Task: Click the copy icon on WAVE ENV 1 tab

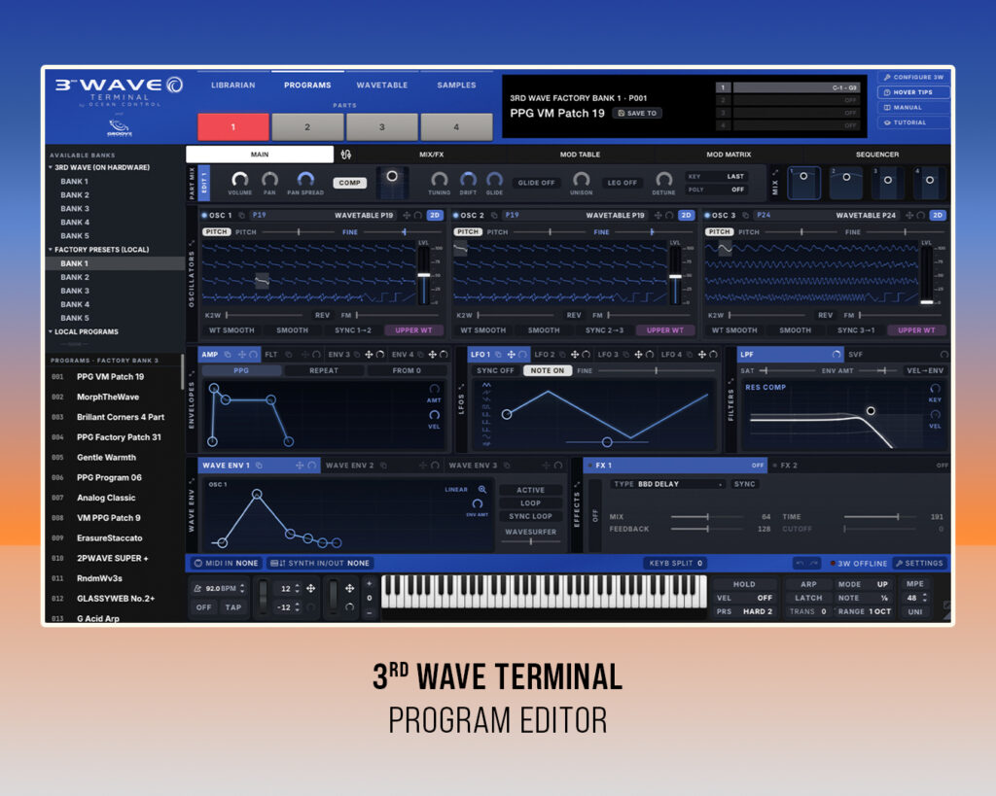Action: click(259, 466)
